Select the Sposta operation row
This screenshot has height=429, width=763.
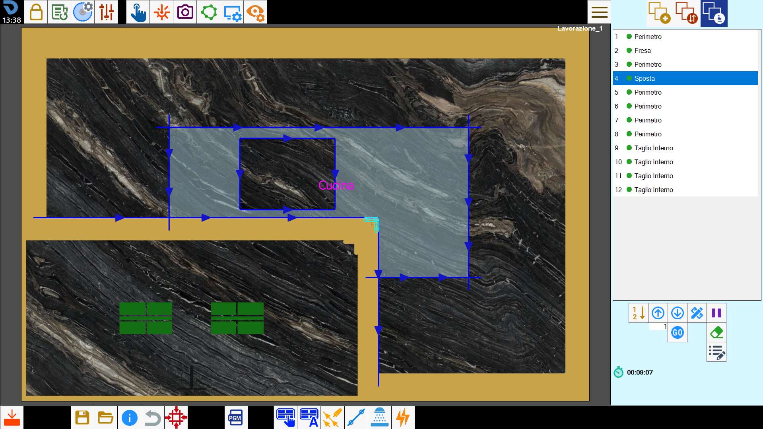(685, 78)
